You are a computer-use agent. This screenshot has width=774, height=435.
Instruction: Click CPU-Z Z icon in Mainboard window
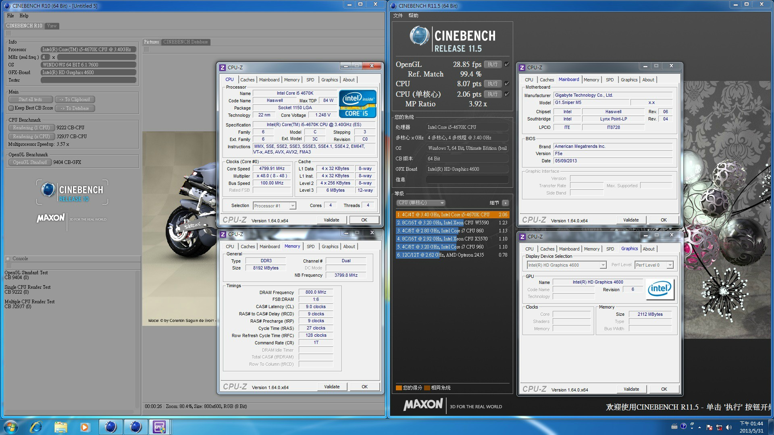click(x=522, y=67)
